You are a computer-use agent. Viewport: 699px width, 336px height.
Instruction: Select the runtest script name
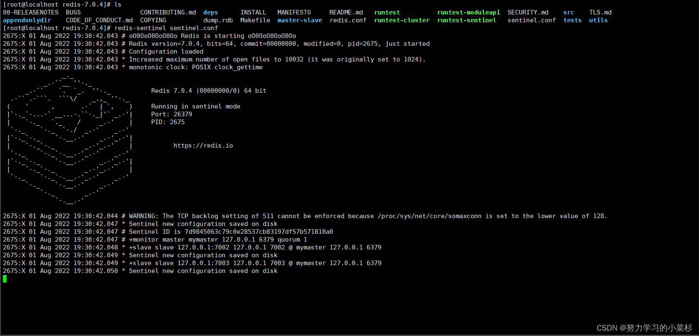387,12
